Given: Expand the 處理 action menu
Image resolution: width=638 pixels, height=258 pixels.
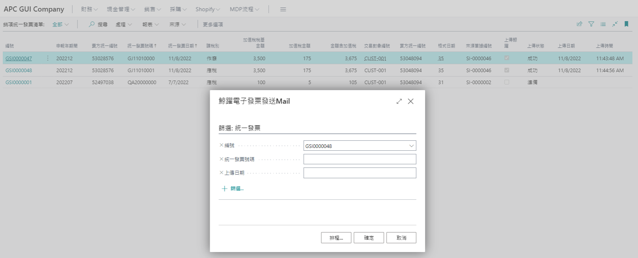Looking at the screenshot, I should click(124, 24).
